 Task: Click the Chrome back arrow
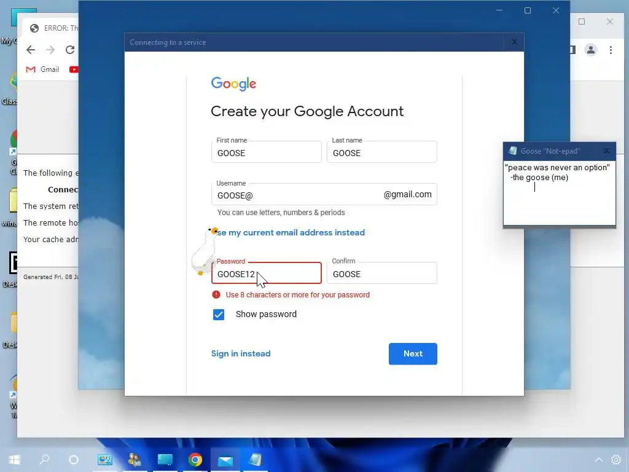coord(31,50)
